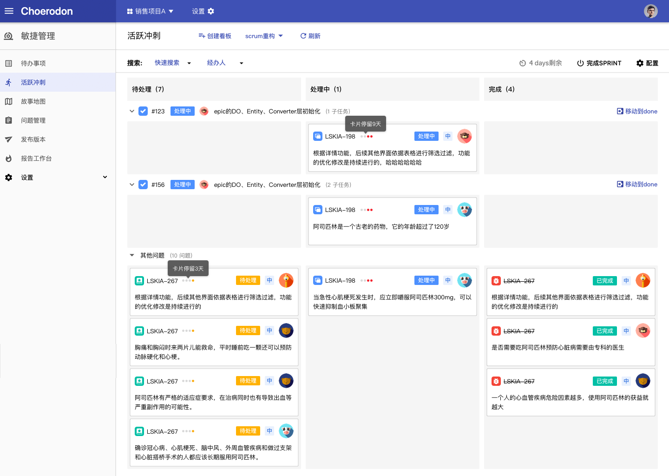Click the bug icon on the 一个人的心血管疾病 card

(x=496, y=381)
